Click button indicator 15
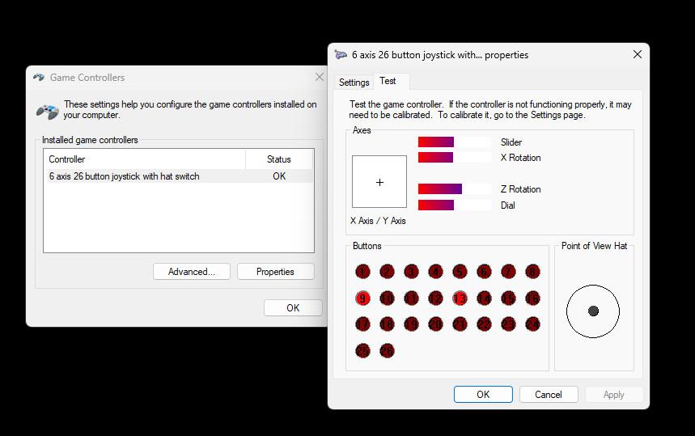The width and height of the screenshot is (695, 436). pyautogui.click(x=508, y=298)
